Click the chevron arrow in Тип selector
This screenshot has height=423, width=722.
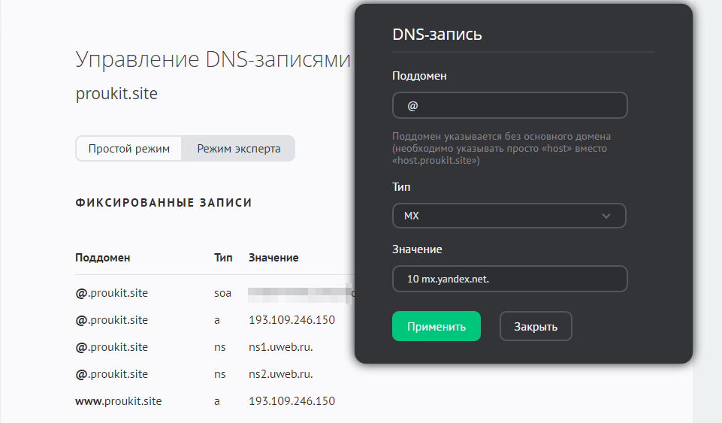pos(606,216)
